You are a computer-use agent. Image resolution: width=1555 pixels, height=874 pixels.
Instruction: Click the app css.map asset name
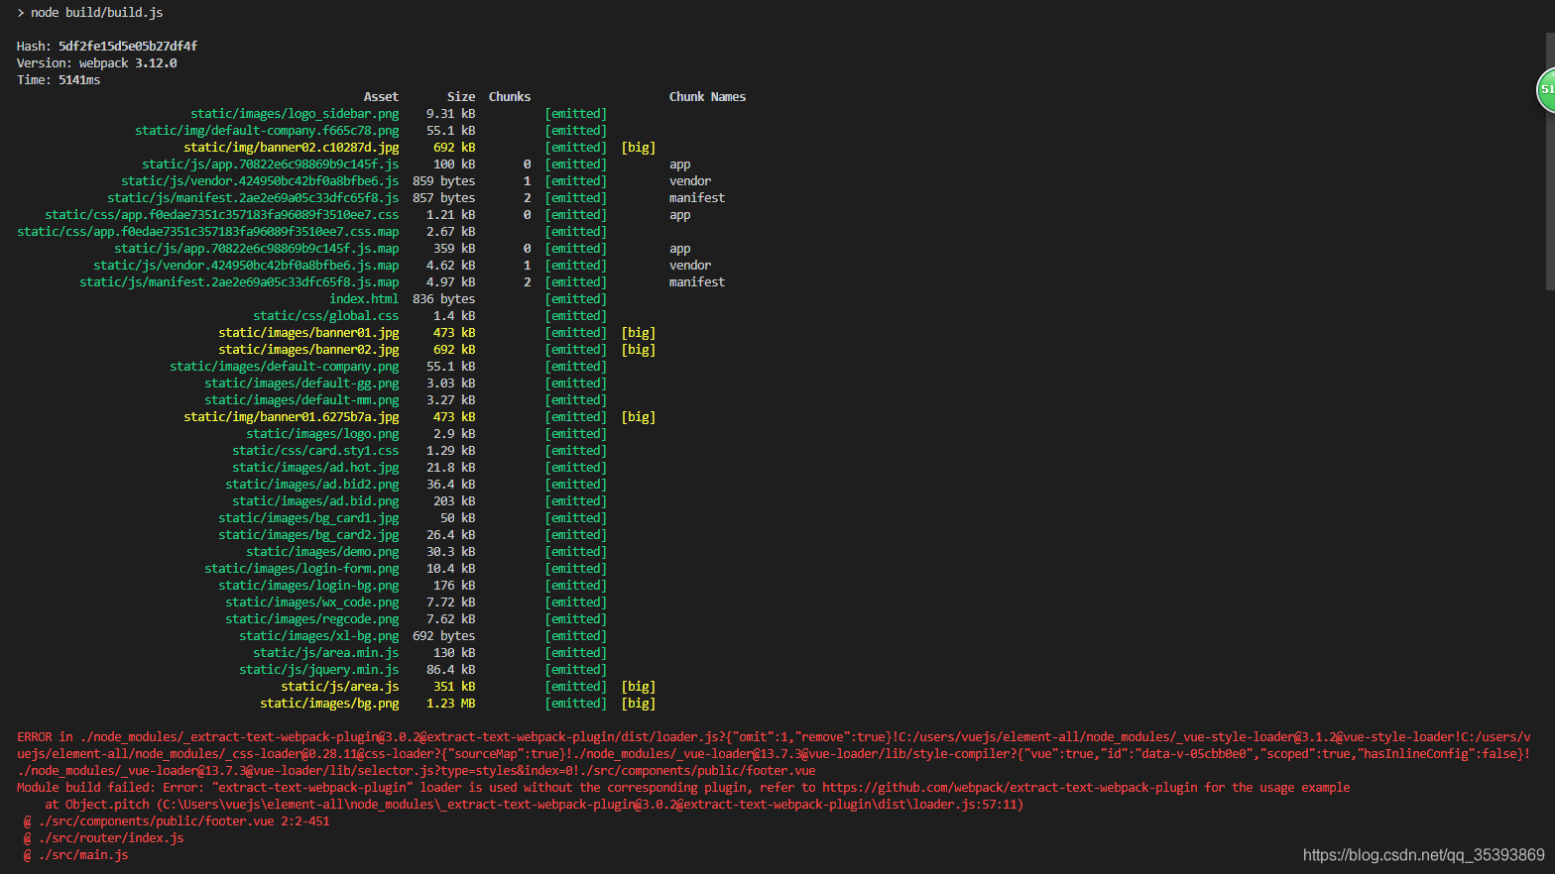pos(208,232)
